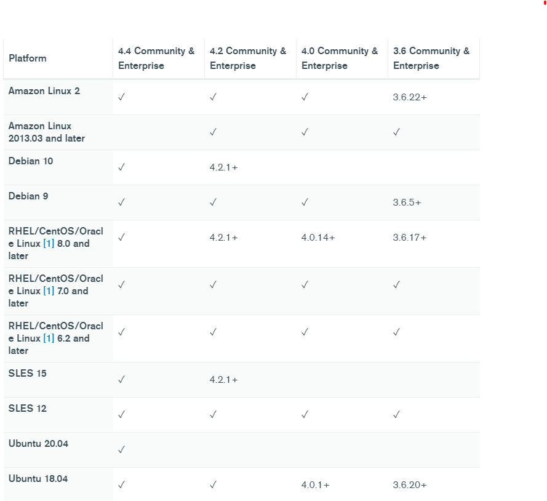Click the Debian 10 checkmark under 4.4
547x501 pixels.
(121, 167)
